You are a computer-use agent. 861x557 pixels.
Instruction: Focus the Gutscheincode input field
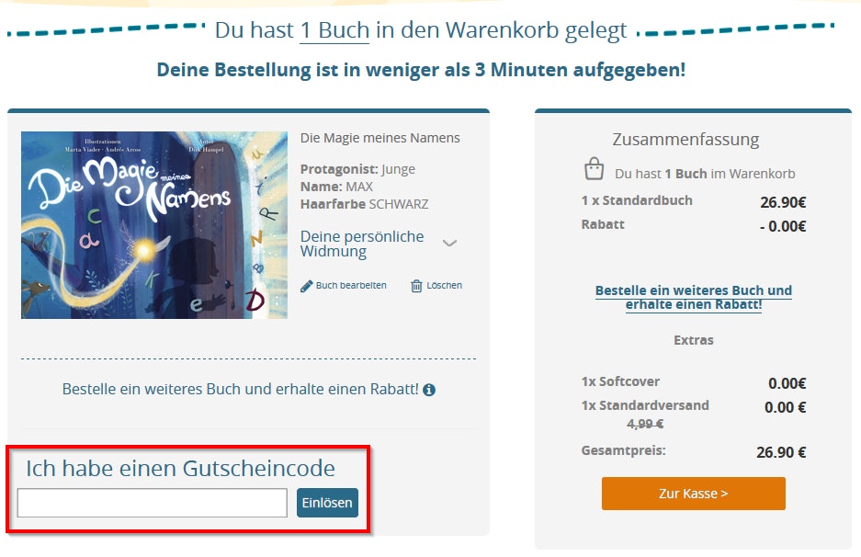(153, 503)
